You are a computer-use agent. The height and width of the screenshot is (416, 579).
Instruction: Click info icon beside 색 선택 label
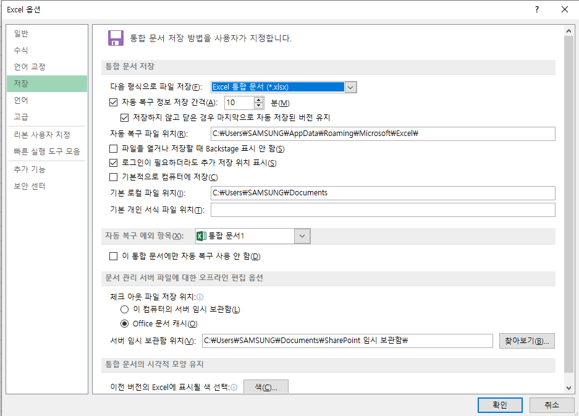[234, 387]
